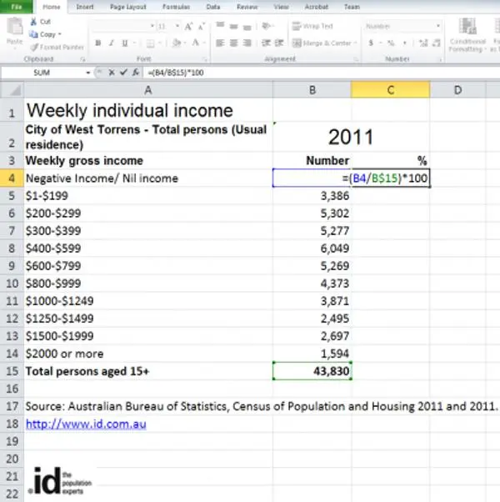This screenshot has width=500, height=502.
Task: Click the Bold formatting icon
Action: pyautogui.click(x=97, y=43)
